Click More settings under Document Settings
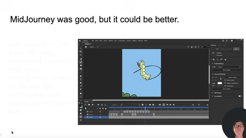Screen dimensions: 246x138 226,89
